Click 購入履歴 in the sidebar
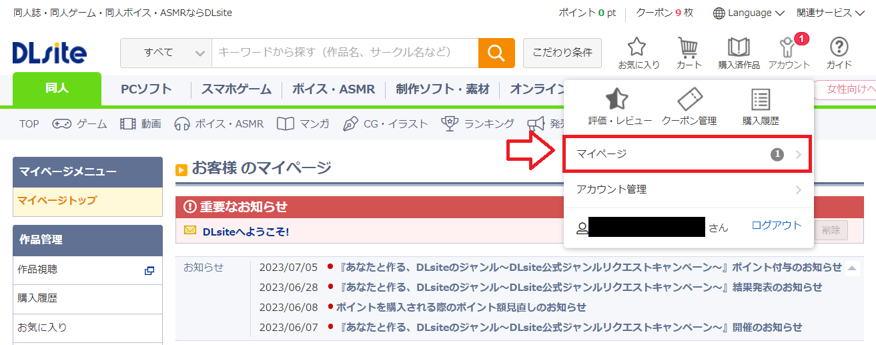Screen dimensions: 876x345 [x=87, y=299]
